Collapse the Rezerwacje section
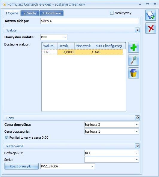The height and width of the screenshot is (177, 159). tap(137, 146)
